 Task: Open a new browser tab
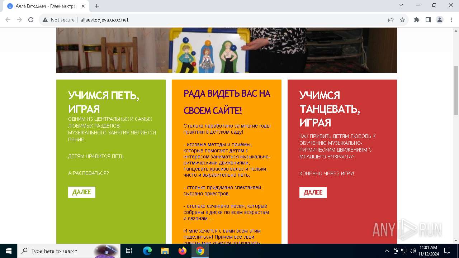point(97,6)
